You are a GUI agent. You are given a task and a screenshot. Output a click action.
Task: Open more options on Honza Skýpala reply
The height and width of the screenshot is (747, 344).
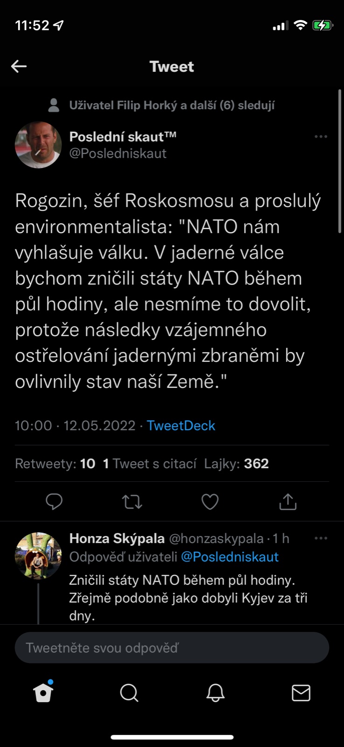(321, 538)
